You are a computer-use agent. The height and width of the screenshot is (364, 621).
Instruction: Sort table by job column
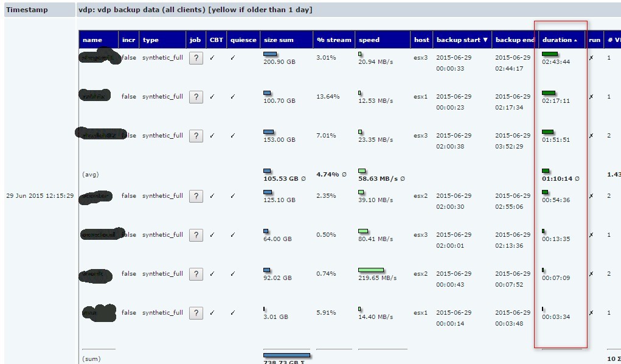tap(196, 40)
